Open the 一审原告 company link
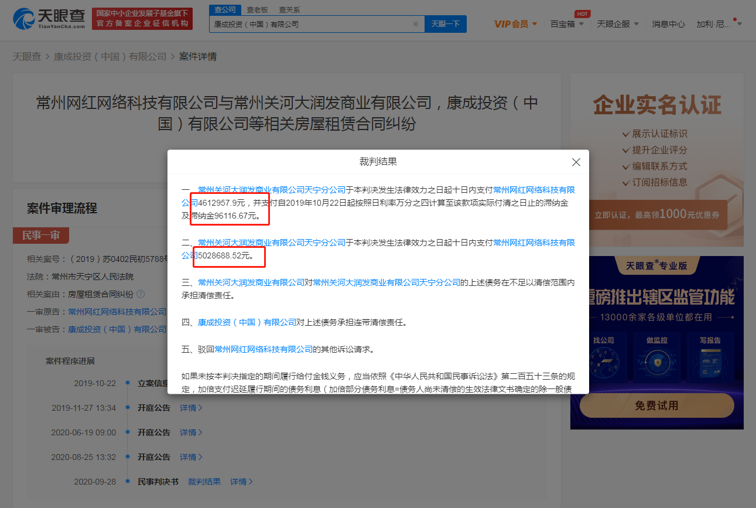Image resolution: width=756 pixels, height=508 pixels. [117, 312]
